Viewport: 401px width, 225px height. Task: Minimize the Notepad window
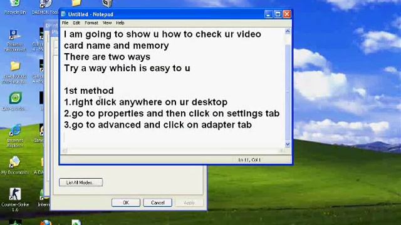[x=268, y=14]
